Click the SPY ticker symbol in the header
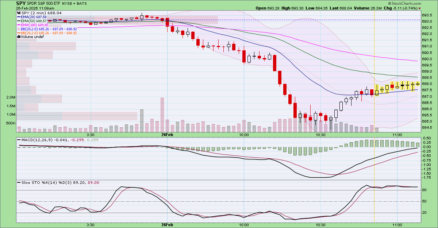438x228 pixels. (21, 3)
